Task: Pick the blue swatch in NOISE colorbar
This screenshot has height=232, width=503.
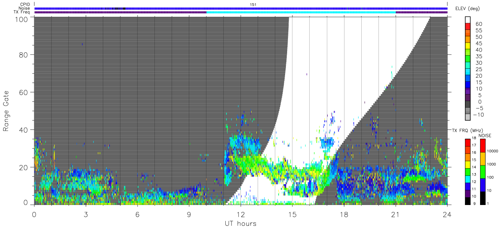Action: pos(483,185)
